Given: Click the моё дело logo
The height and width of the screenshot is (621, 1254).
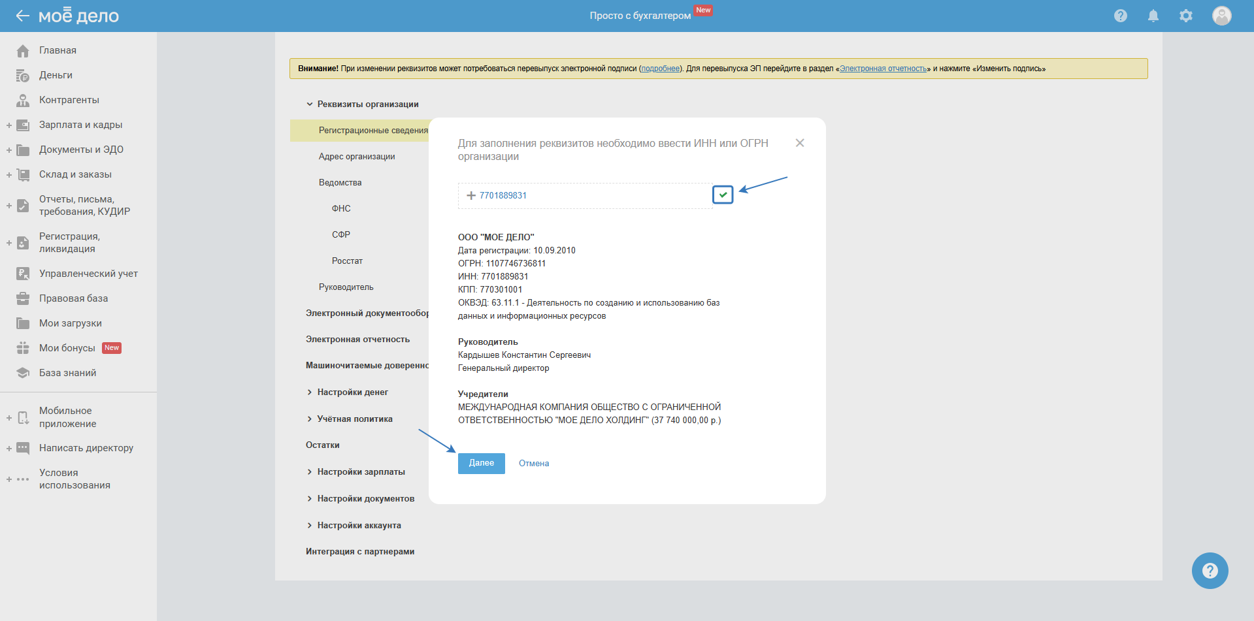Looking at the screenshot, I should click(x=79, y=16).
